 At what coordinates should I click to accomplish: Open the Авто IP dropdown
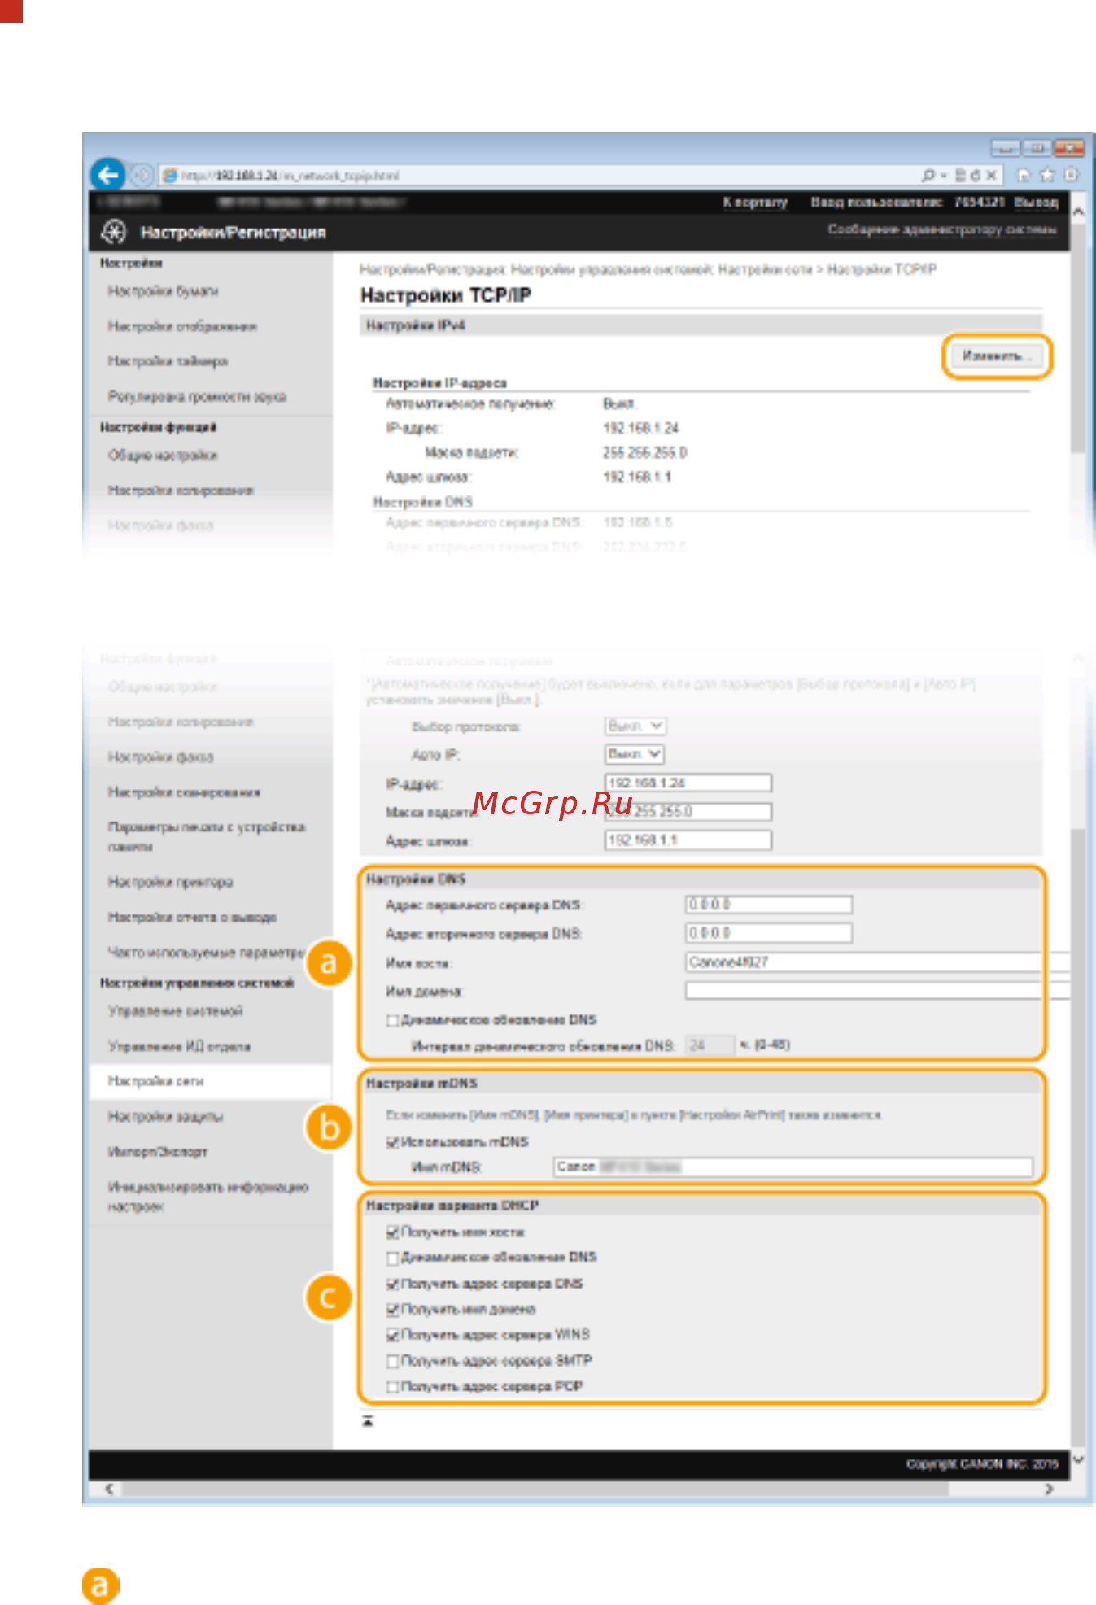coord(635,754)
